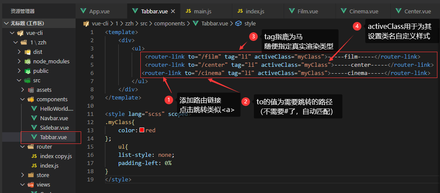Switch to the Film.vue tab

coord(307,11)
